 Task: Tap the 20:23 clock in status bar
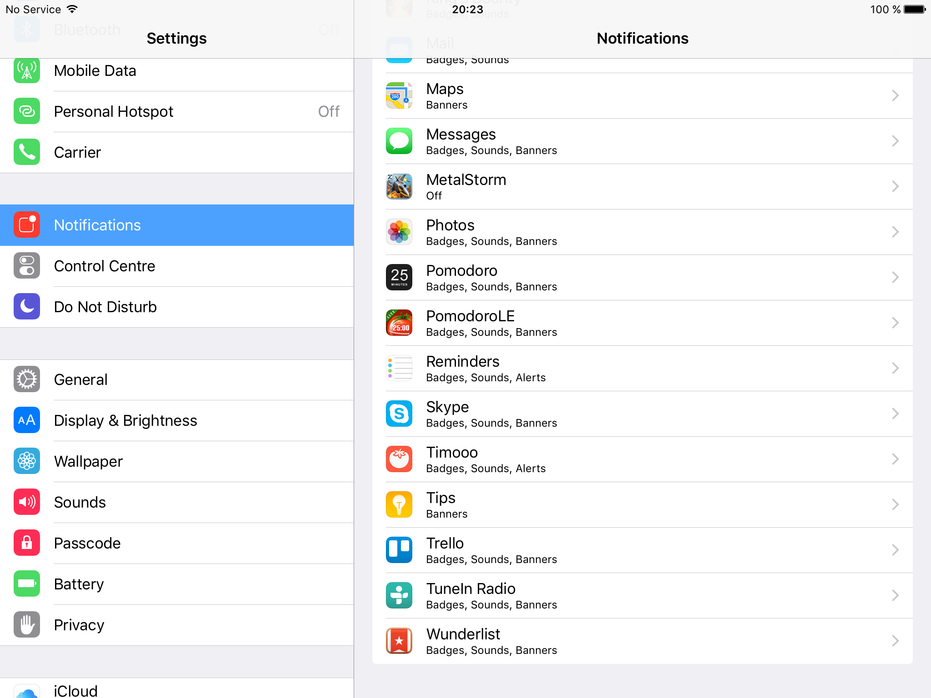467,9
